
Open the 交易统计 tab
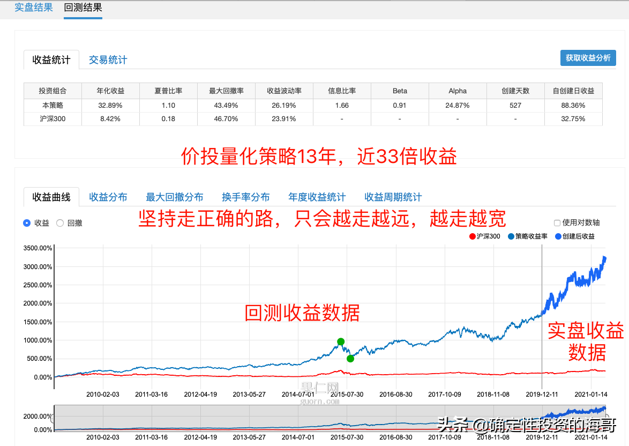click(x=108, y=60)
